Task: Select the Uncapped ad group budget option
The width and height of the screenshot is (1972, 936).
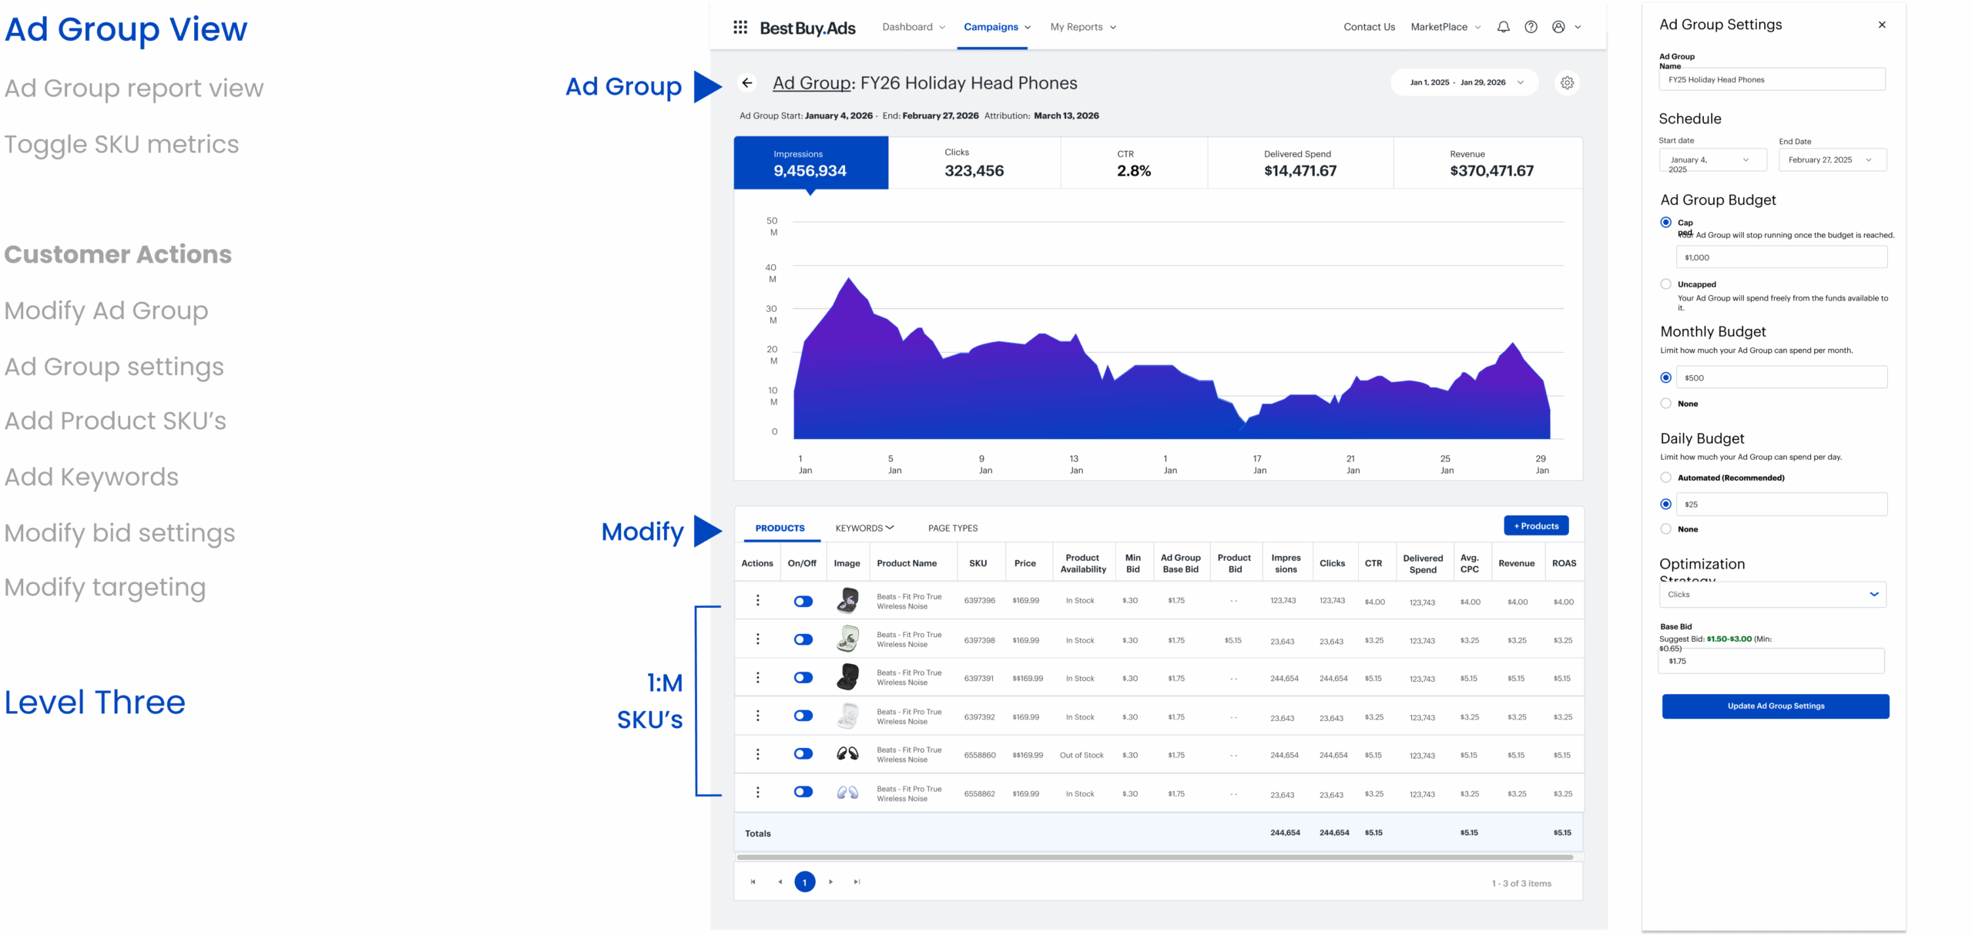Action: point(1665,284)
